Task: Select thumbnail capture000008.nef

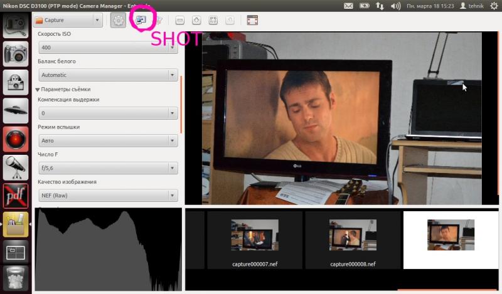Action: point(353,240)
